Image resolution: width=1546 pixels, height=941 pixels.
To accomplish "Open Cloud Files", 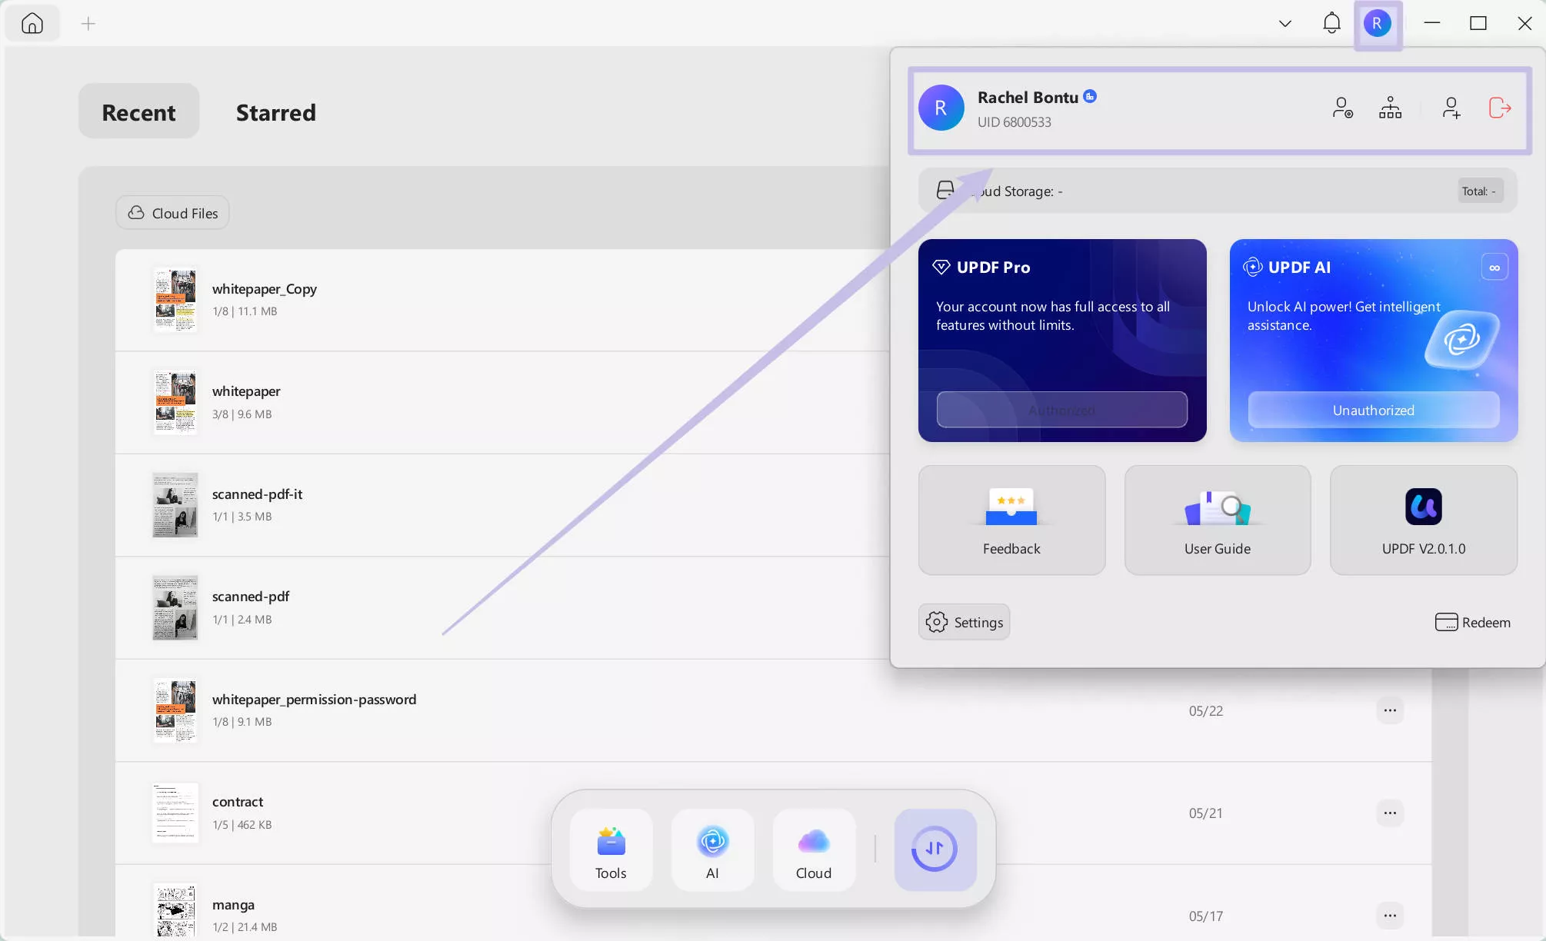I will [172, 213].
